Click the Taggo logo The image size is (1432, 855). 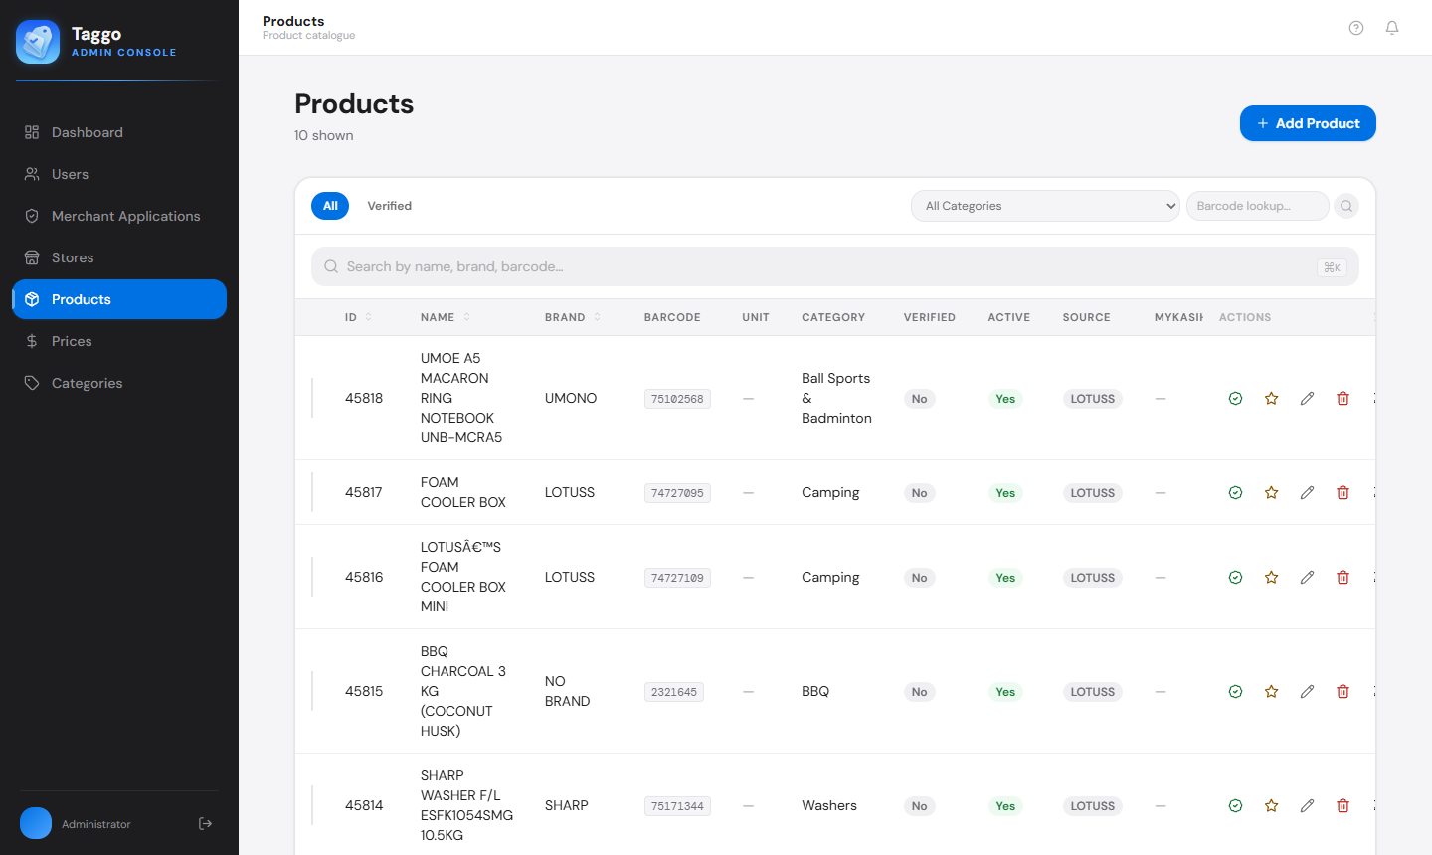38,42
